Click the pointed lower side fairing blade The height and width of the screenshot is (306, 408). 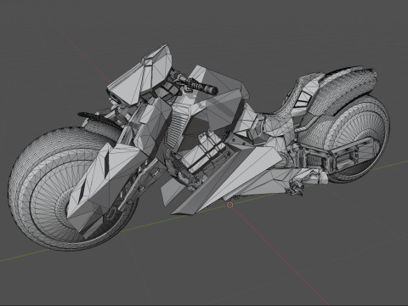(227, 180)
